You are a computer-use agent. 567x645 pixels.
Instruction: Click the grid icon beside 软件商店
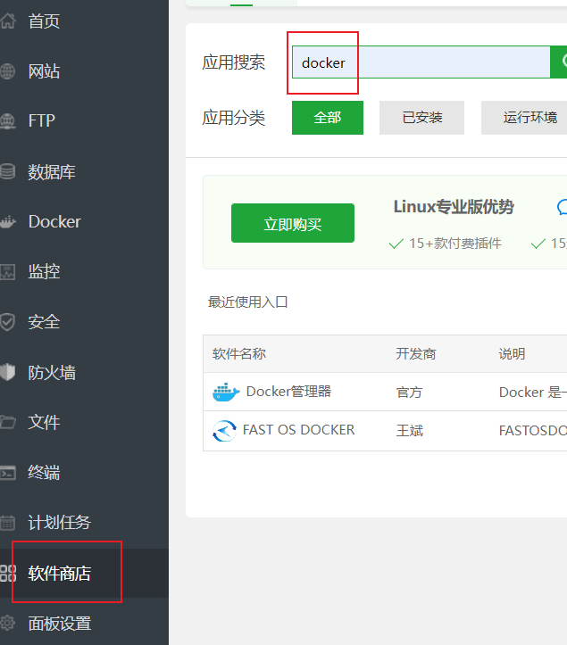coord(7,573)
